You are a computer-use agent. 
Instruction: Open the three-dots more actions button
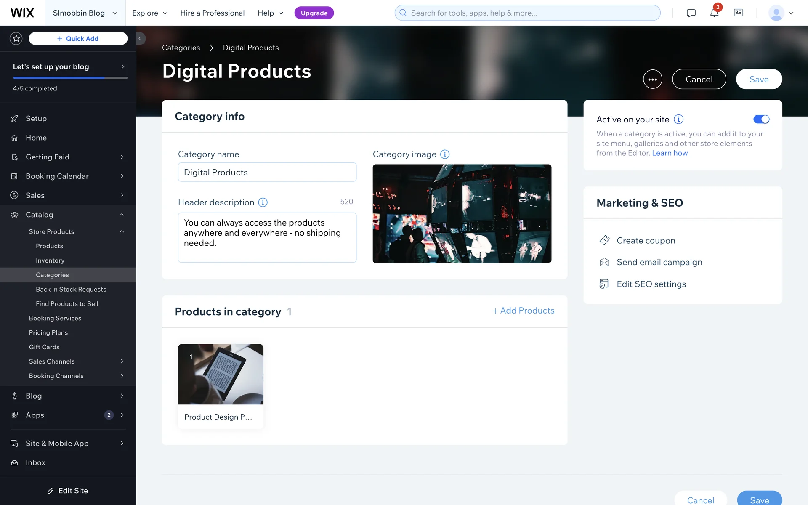point(652,79)
